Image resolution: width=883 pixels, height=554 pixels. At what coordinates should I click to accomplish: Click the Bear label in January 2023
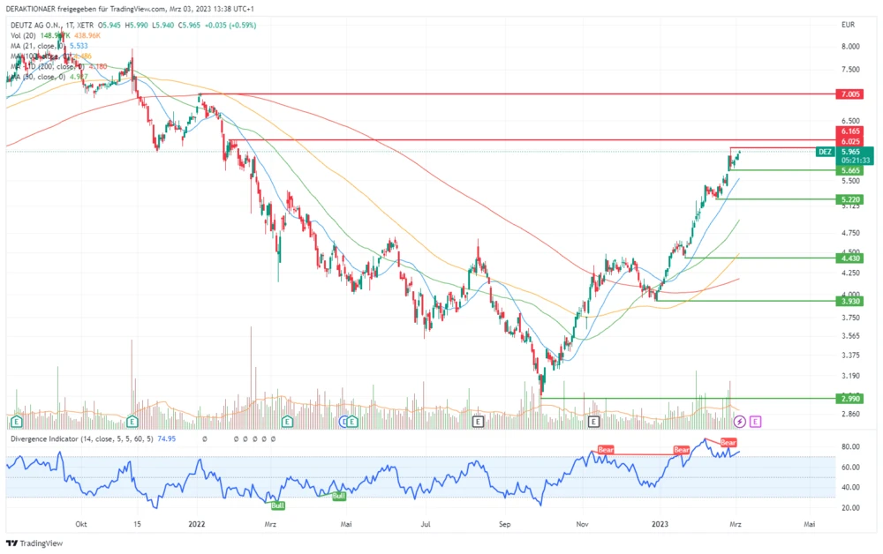pos(682,450)
